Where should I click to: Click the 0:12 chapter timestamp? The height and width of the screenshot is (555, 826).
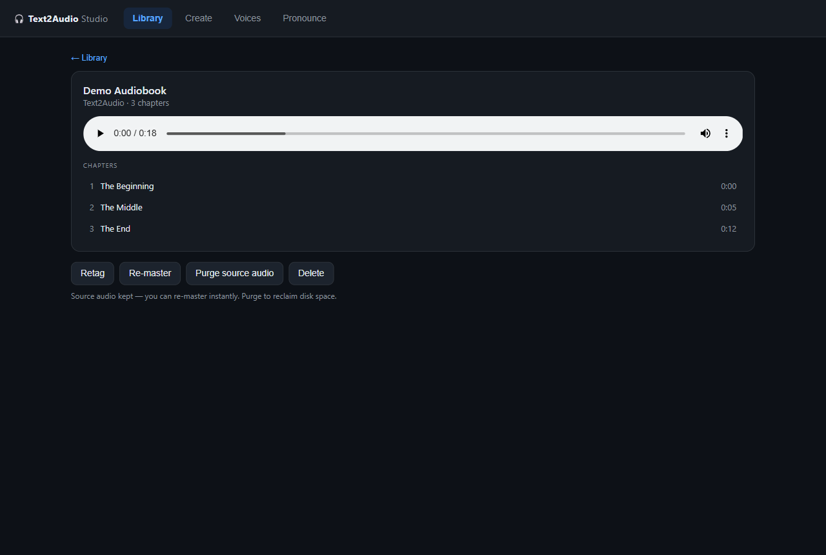tap(729, 229)
